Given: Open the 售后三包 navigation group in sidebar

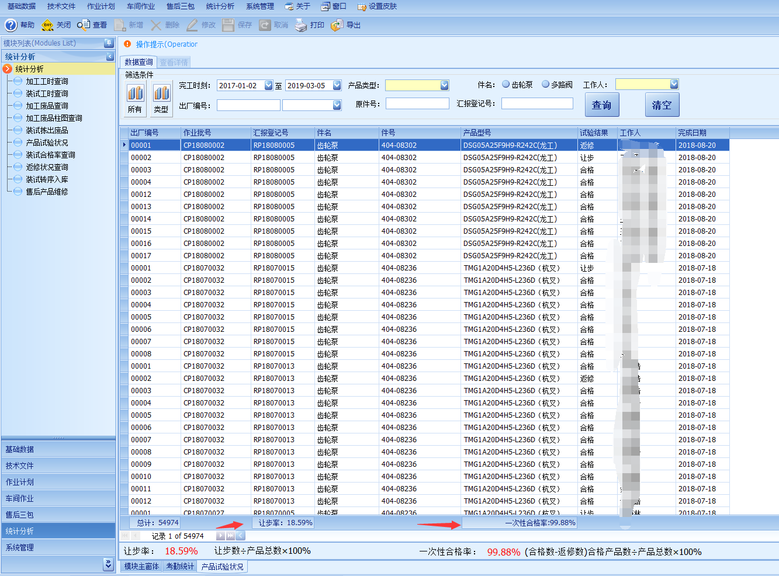Looking at the screenshot, I should (x=58, y=515).
